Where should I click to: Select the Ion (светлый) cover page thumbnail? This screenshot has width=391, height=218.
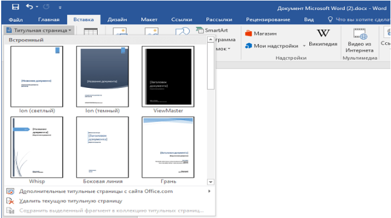(37, 76)
